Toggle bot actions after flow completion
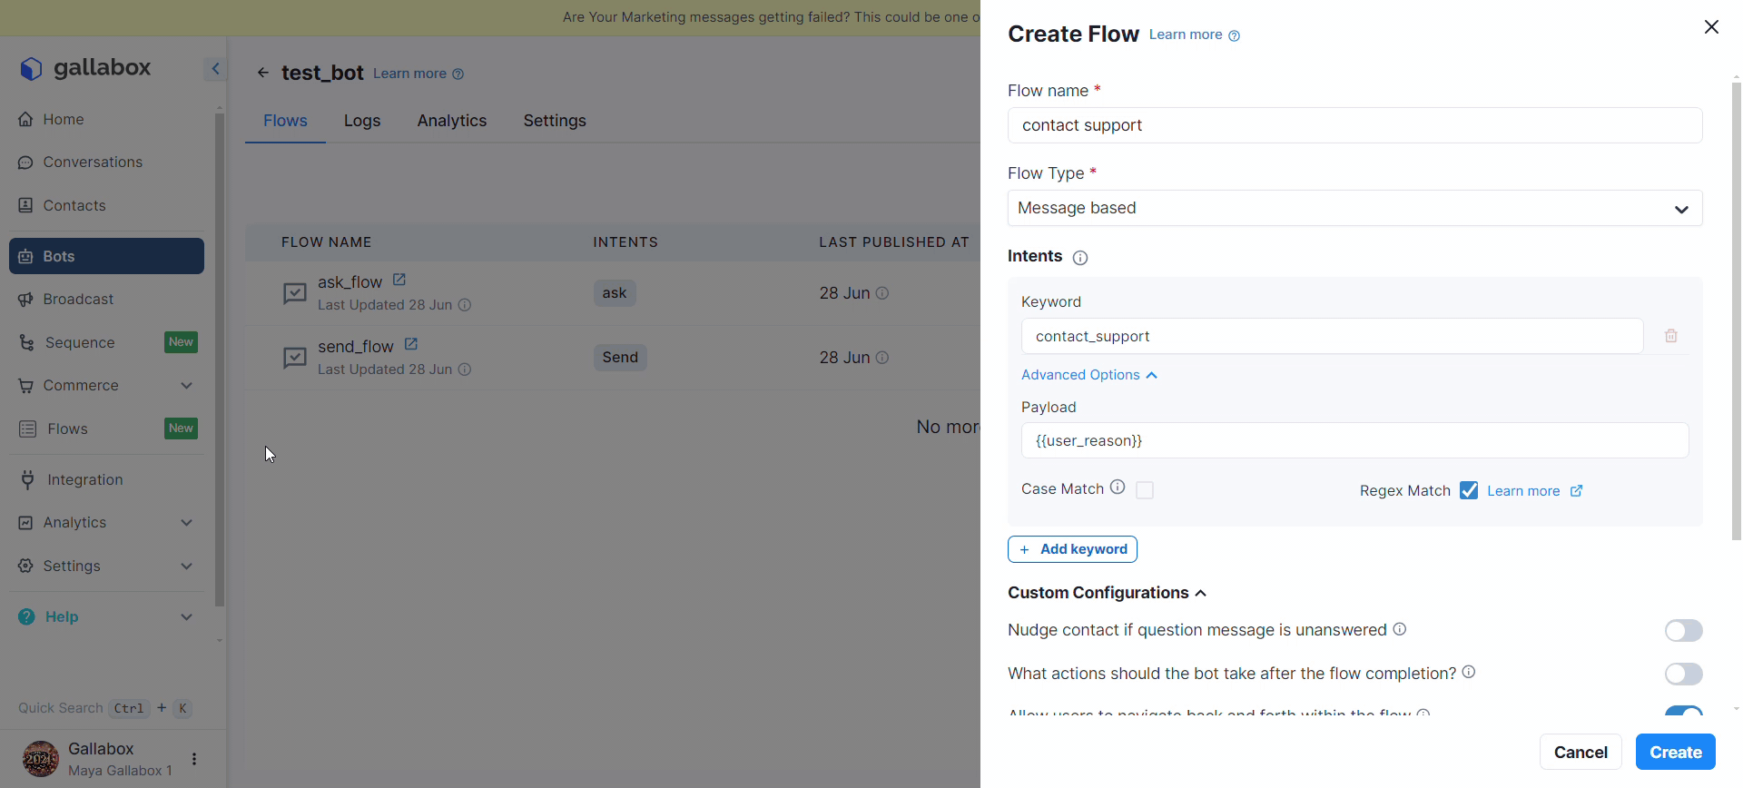 tap(1683, 674)
